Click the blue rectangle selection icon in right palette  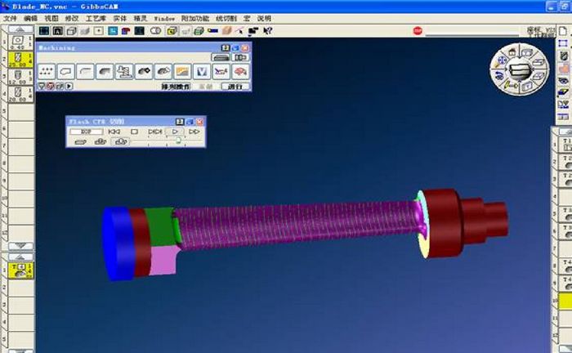[x=563, y=43]
